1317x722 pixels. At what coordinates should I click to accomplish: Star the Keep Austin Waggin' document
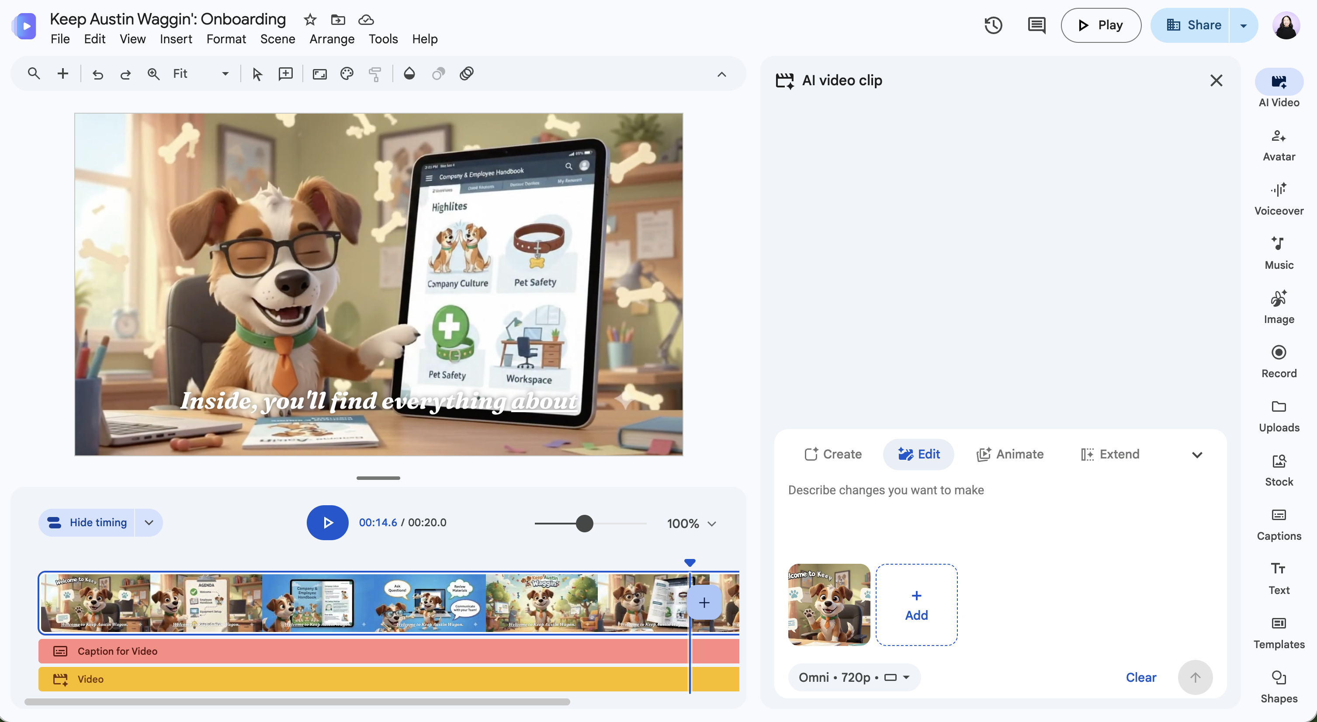coord(310,20)
